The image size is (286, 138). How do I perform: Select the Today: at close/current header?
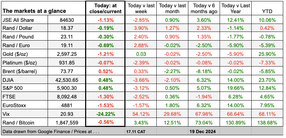coord(105,8)
